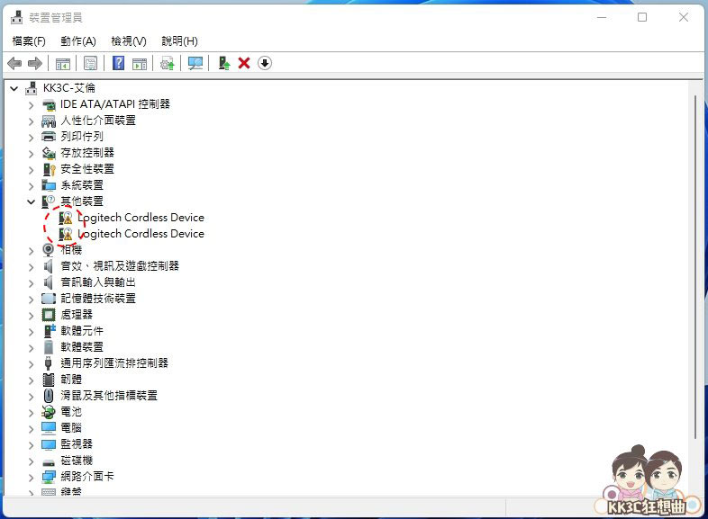Expand the 列印佇列 category
This screenshot has width=708, height=519.
tap(31, 138)
